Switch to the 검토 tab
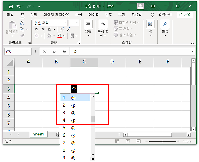This screenshot has width=199, height=162. click(x=109, y=15)
